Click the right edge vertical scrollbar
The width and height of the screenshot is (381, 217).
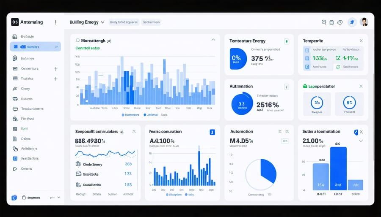click(374, 117)
